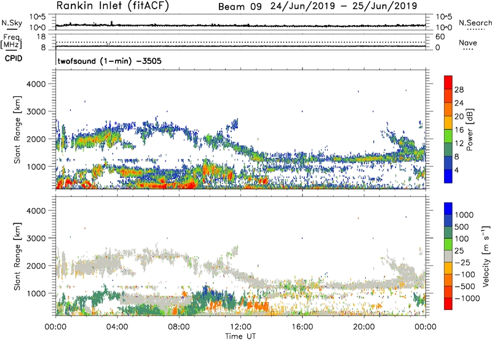
Task: Click the 'Power [dB]' color bar label
Action: (x=469, y=130)
